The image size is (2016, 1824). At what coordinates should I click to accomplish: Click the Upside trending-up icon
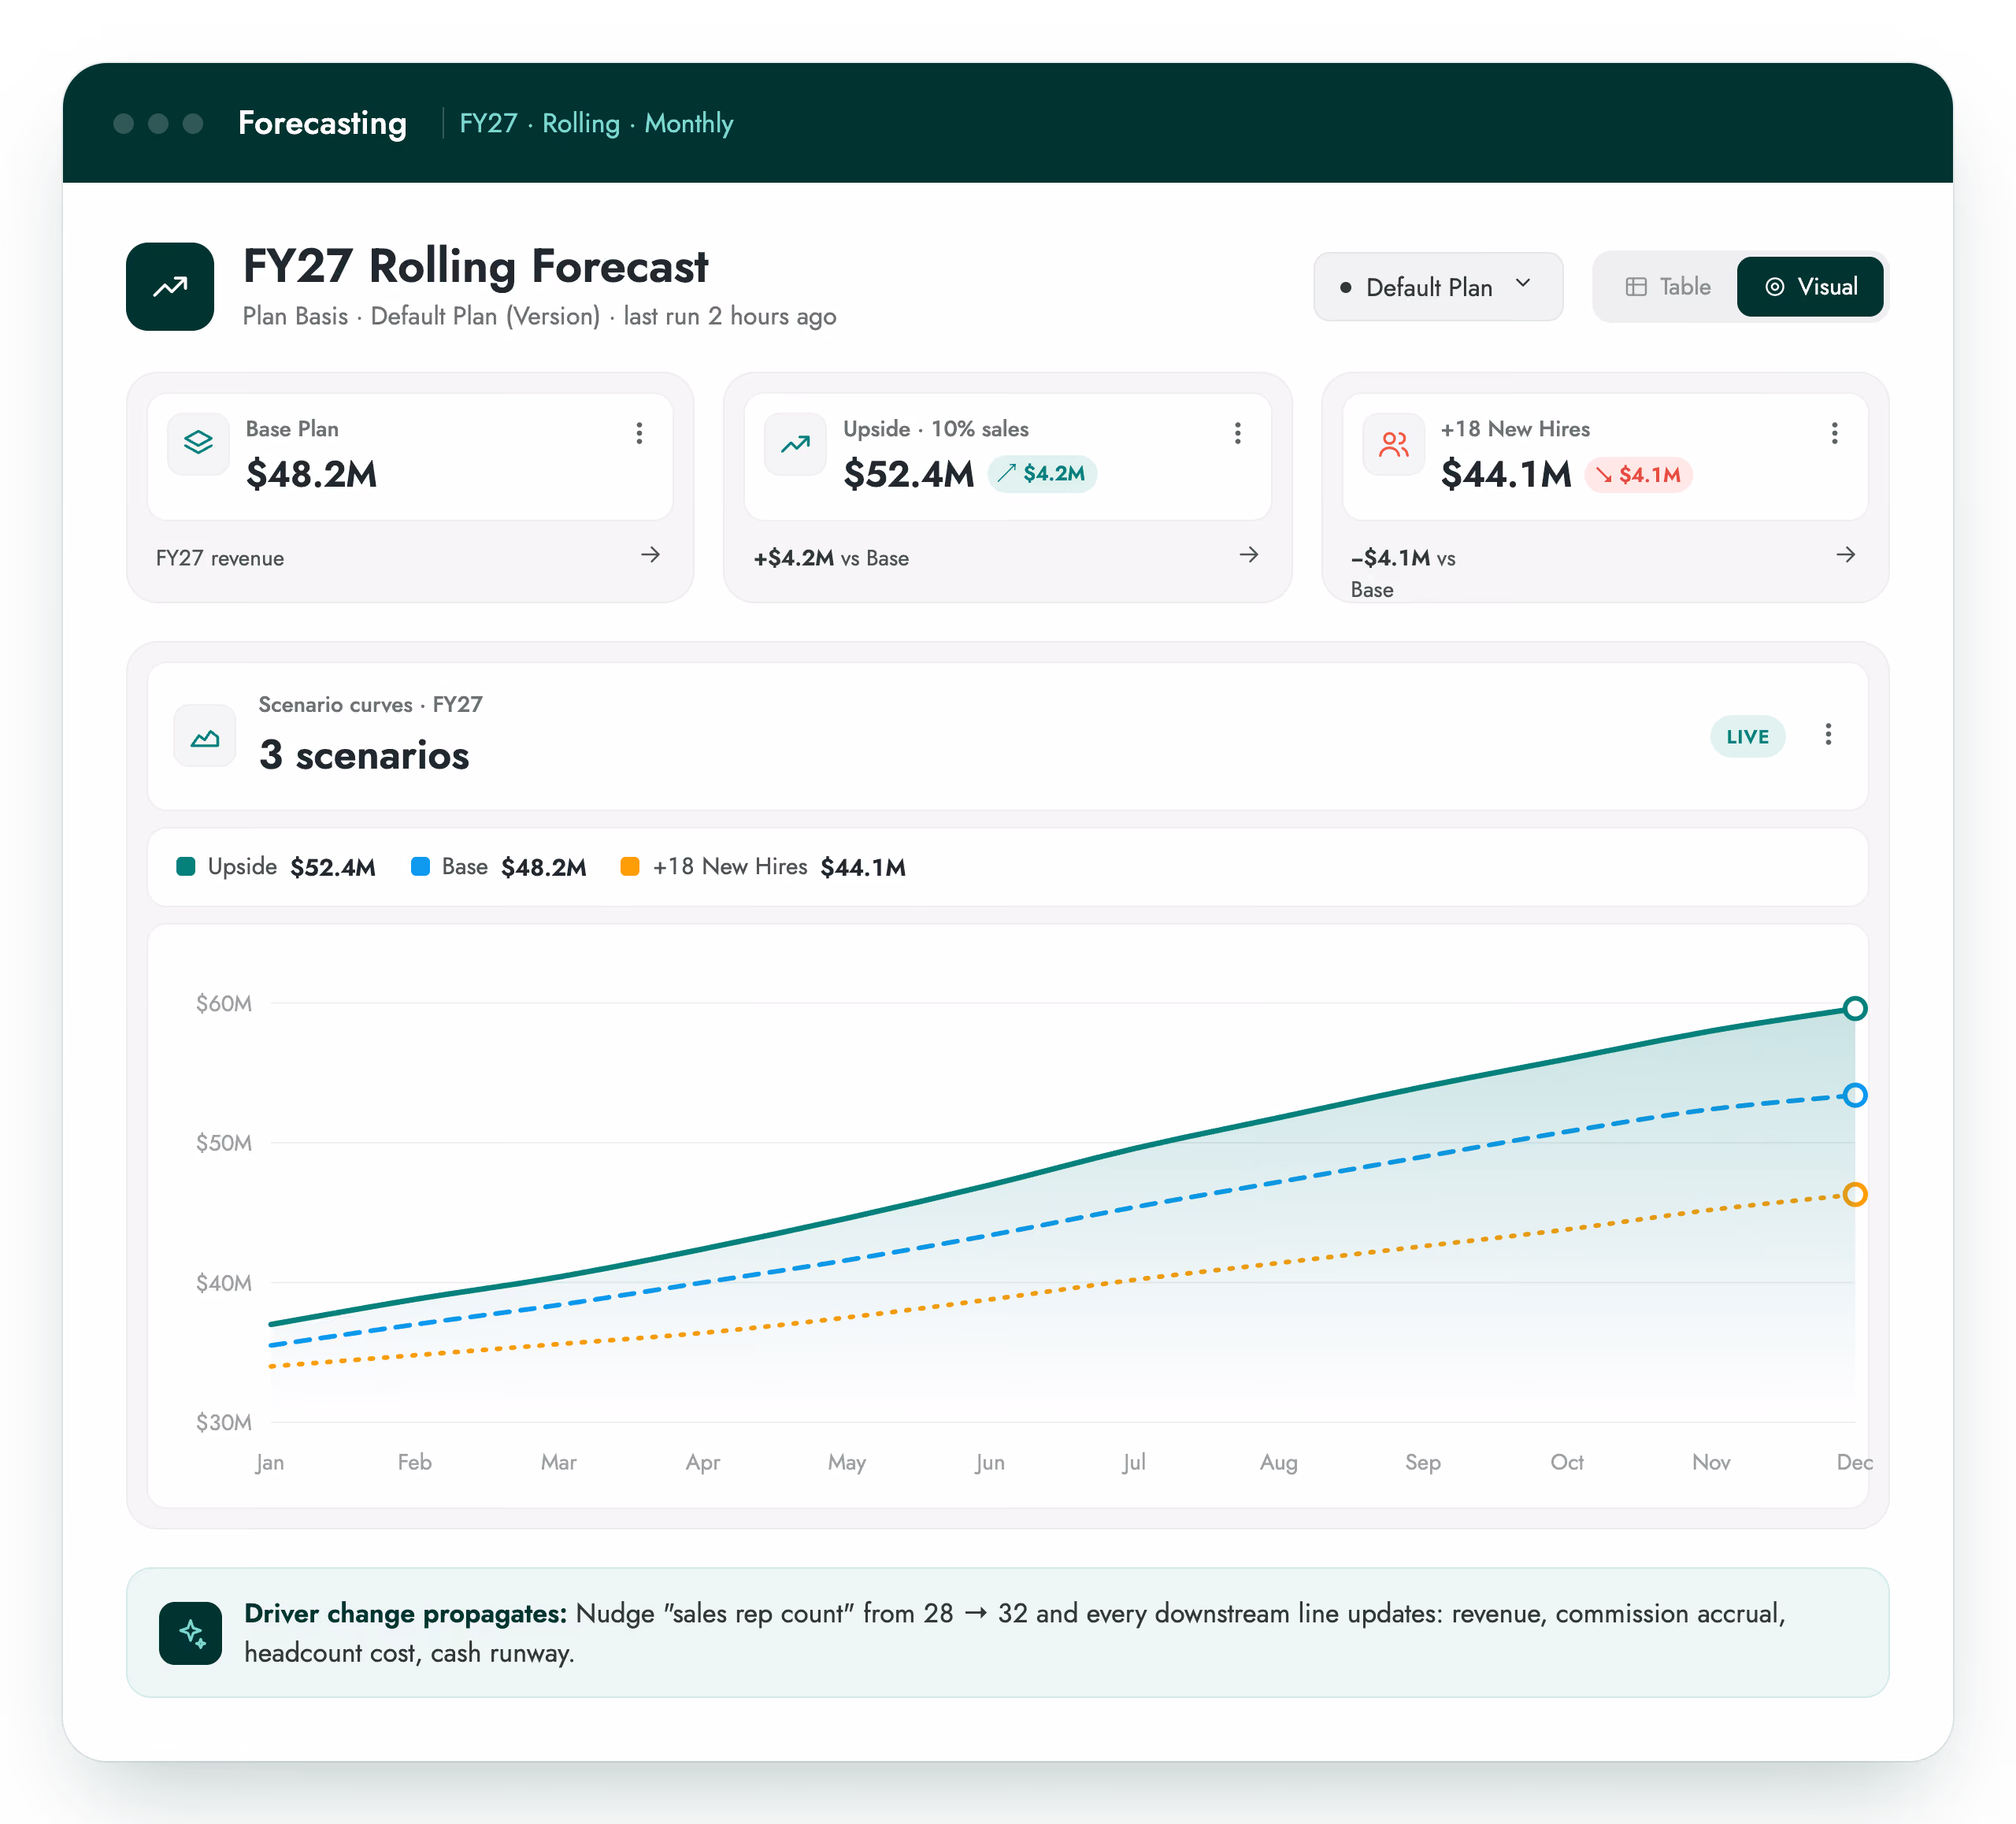795,443
